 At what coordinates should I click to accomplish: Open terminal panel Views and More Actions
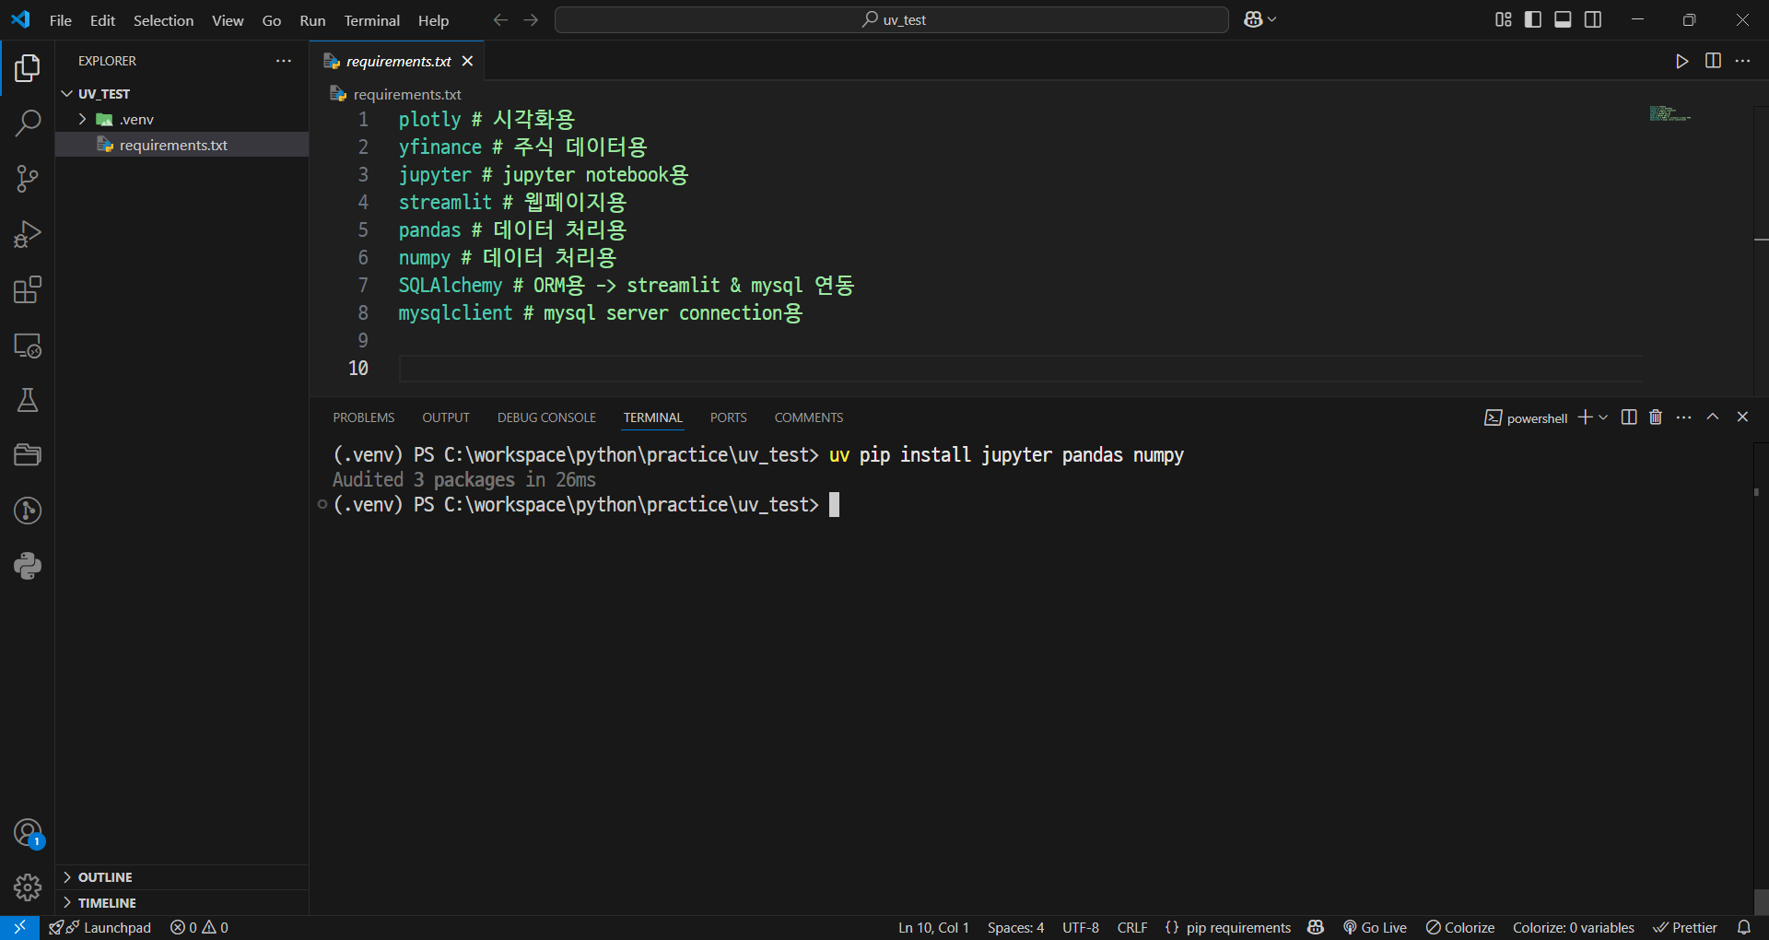click(x=1684, y=417)
